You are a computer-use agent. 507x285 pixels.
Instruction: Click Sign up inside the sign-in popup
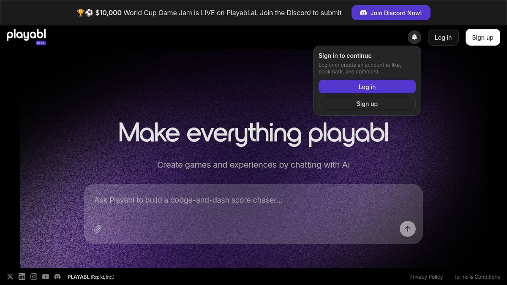tap(367, 103)
